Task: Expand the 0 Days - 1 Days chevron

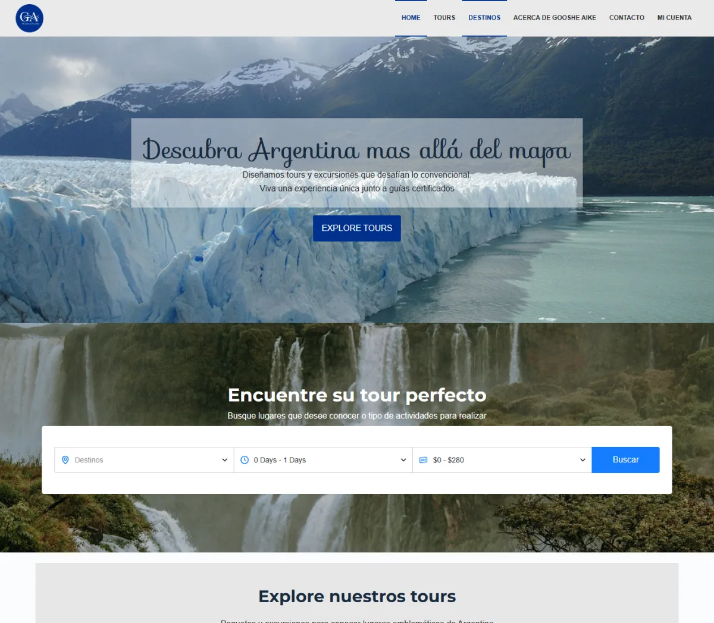Action: pos(403,460)
